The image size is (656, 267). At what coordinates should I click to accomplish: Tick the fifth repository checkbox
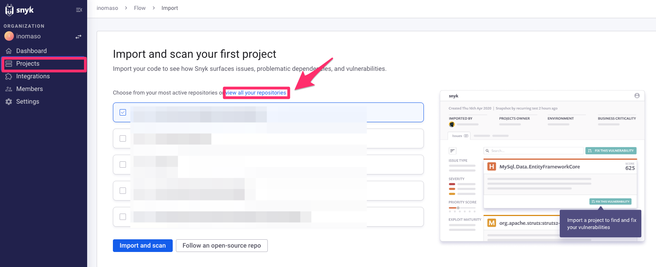pyautogui.click(x=123, y=217)
